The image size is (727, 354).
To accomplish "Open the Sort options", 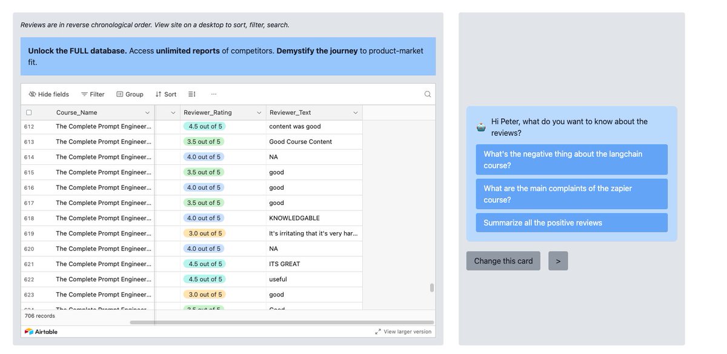I will [x=165, y=94].
